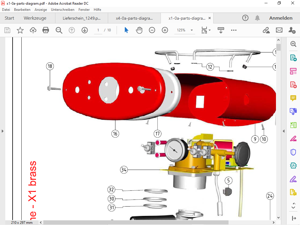Viewport: 300px width, 225px height.
Task: Open the Anzeige menu
Action: coord(41,10)
